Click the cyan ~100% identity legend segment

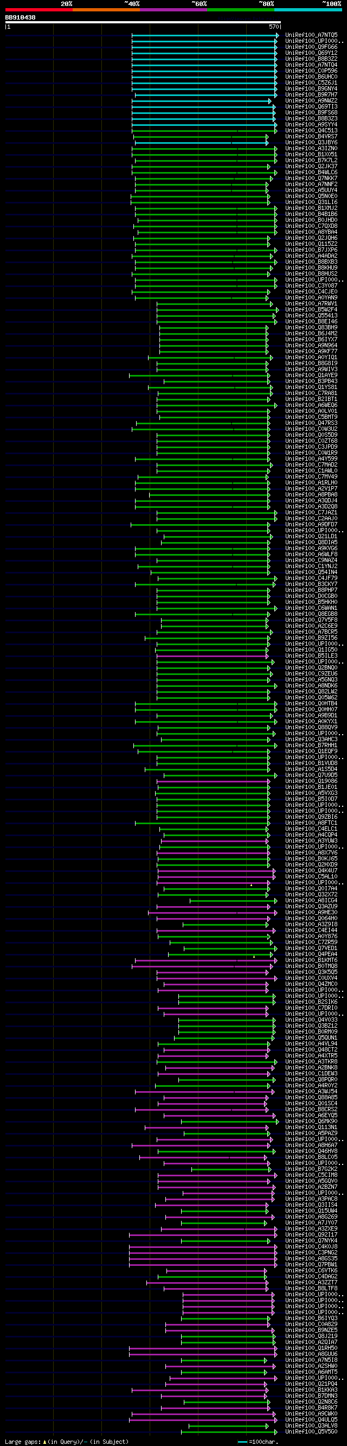tap(308, 10)
